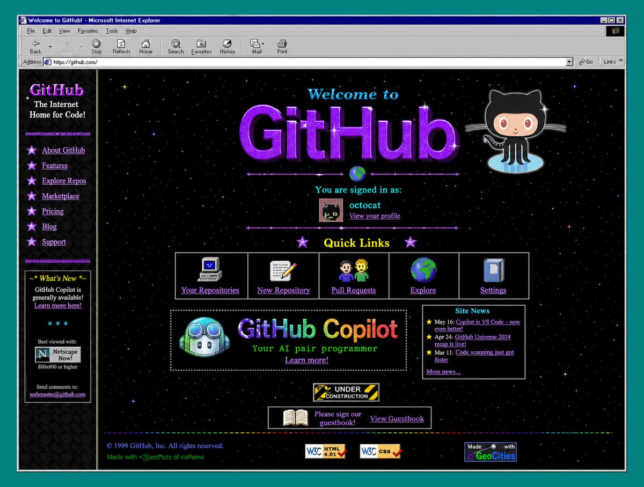Screen dimensions: 644x487
Task: Open Code scanning just got faster link
Action: coord(474,356)
